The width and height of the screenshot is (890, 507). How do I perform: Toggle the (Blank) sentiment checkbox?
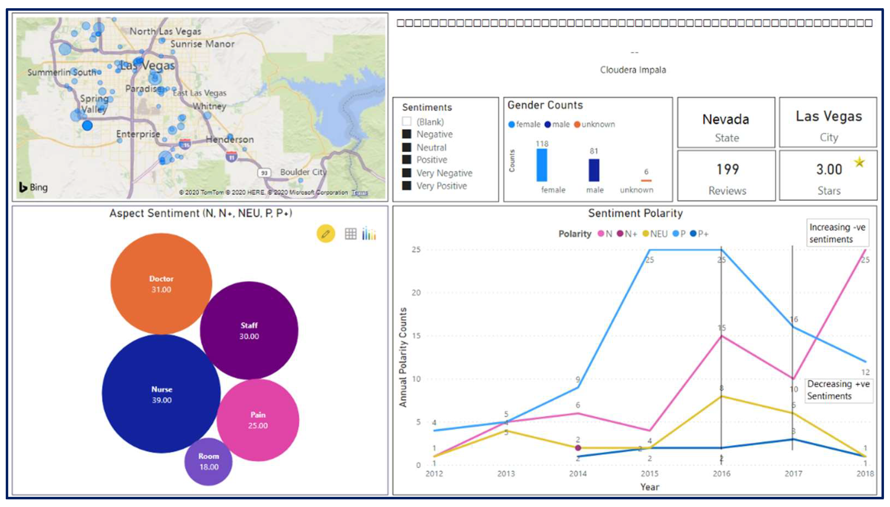(x=406, y=122)
